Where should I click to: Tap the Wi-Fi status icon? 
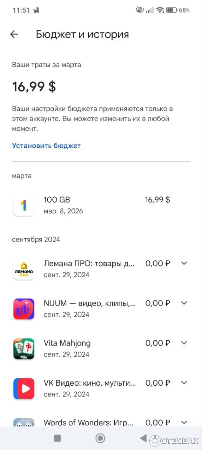(x=161, y=10)
